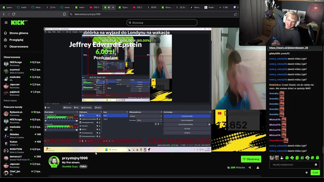Toggle visibility of 300zł source in OBS
Image resolution: width=324 pixels, height=182 pixels.
[x=97, y=116]
